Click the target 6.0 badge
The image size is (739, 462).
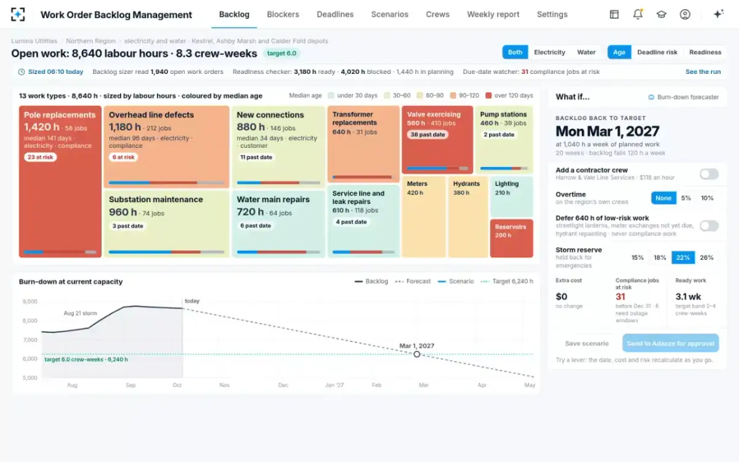[x=282, y=54]
